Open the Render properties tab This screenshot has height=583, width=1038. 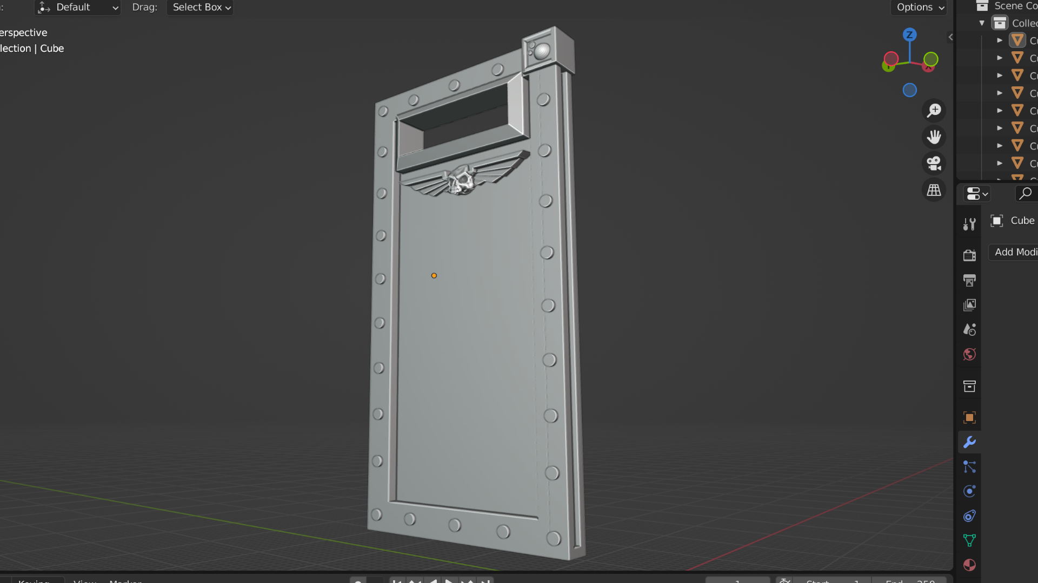[x=969, y=254]
